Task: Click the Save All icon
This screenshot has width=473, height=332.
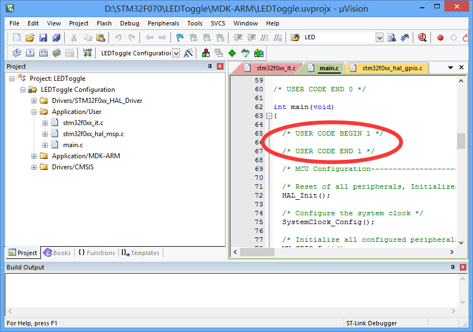Action: [x=56, y=38]
